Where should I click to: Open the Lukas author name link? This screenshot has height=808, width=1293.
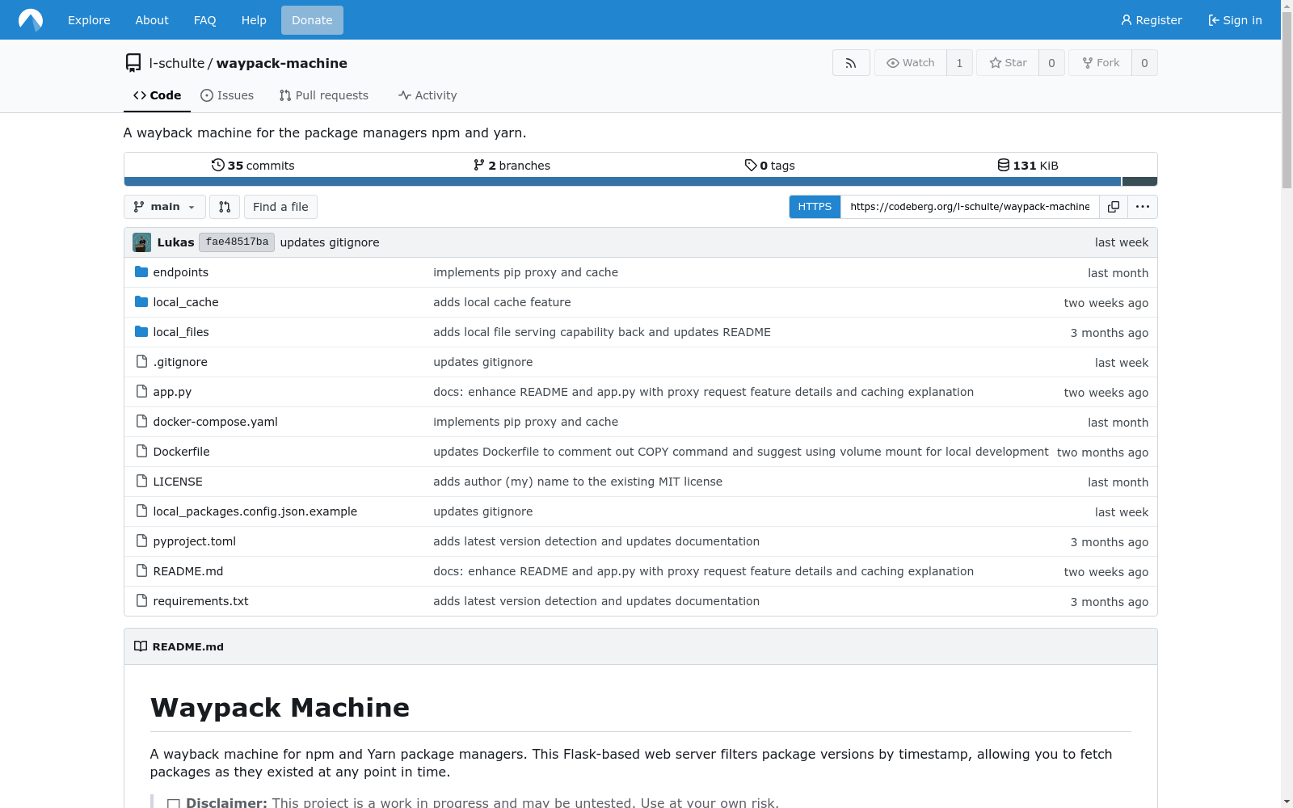tap(175, 242)
